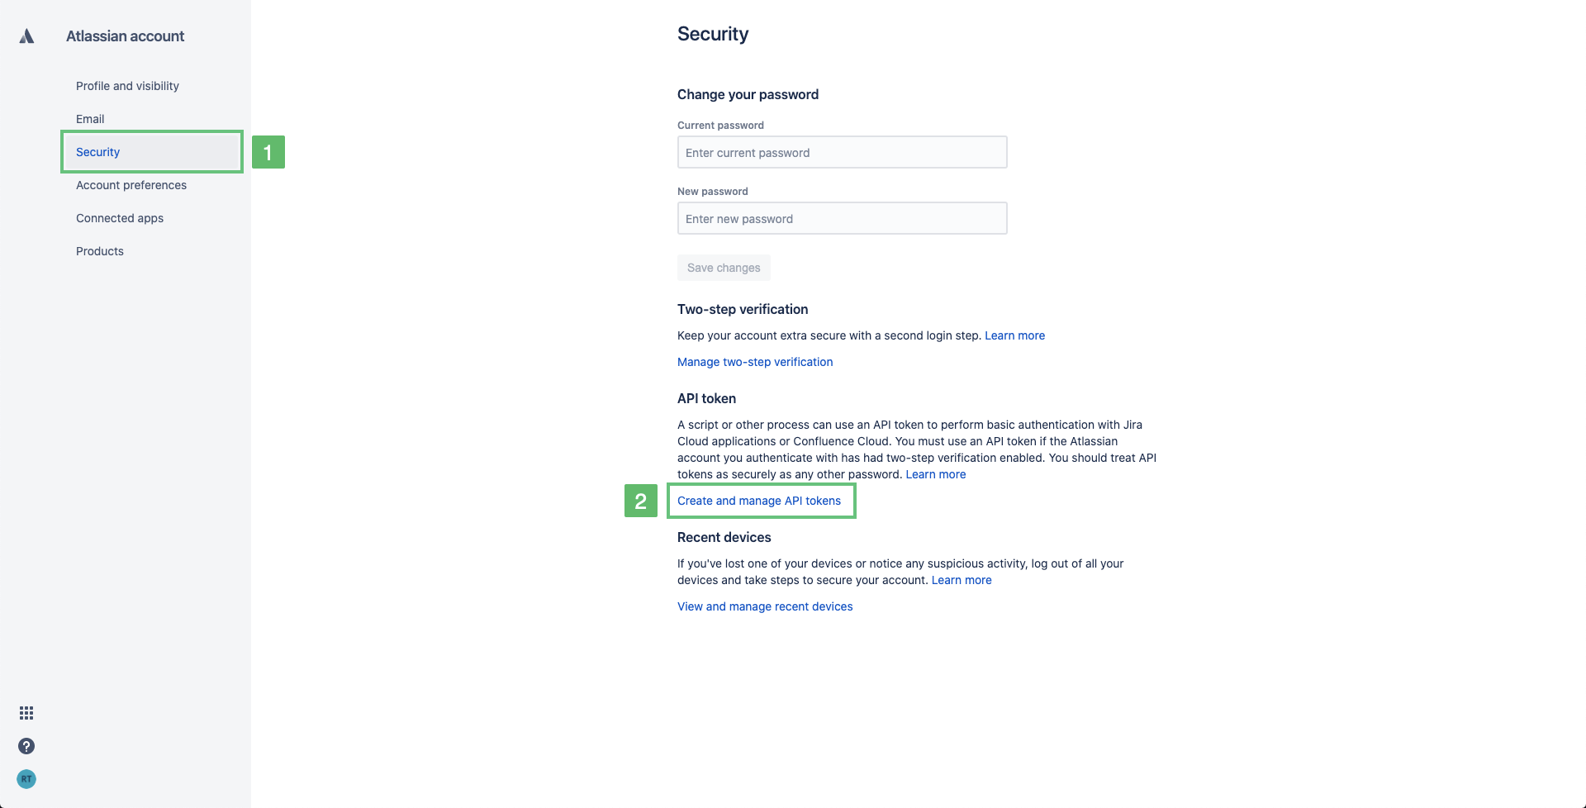
Task: Open the RT profile avatar
Action: (x=26, y=779)
